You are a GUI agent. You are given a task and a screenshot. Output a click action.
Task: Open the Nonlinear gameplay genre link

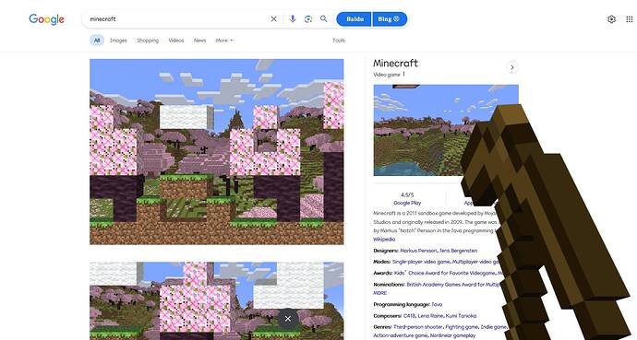[453, 336]
